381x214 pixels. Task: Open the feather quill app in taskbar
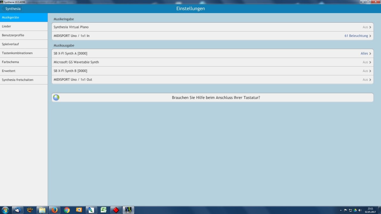[x=91, y=210]
